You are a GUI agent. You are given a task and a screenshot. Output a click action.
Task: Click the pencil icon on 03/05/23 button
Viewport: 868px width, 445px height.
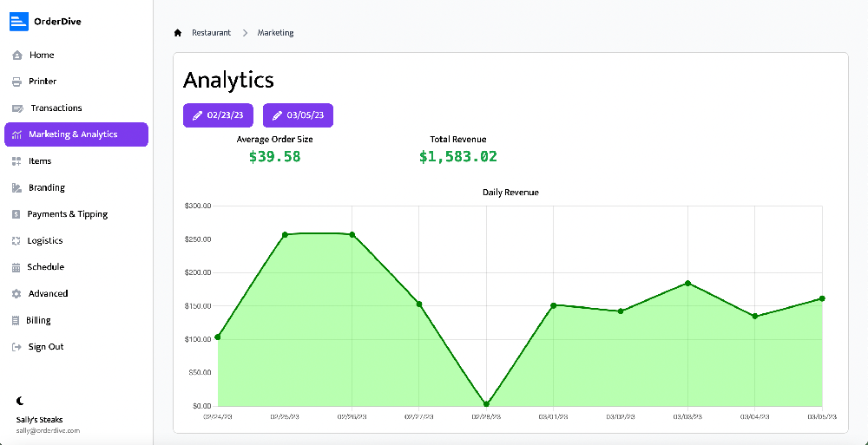(276, 115)
